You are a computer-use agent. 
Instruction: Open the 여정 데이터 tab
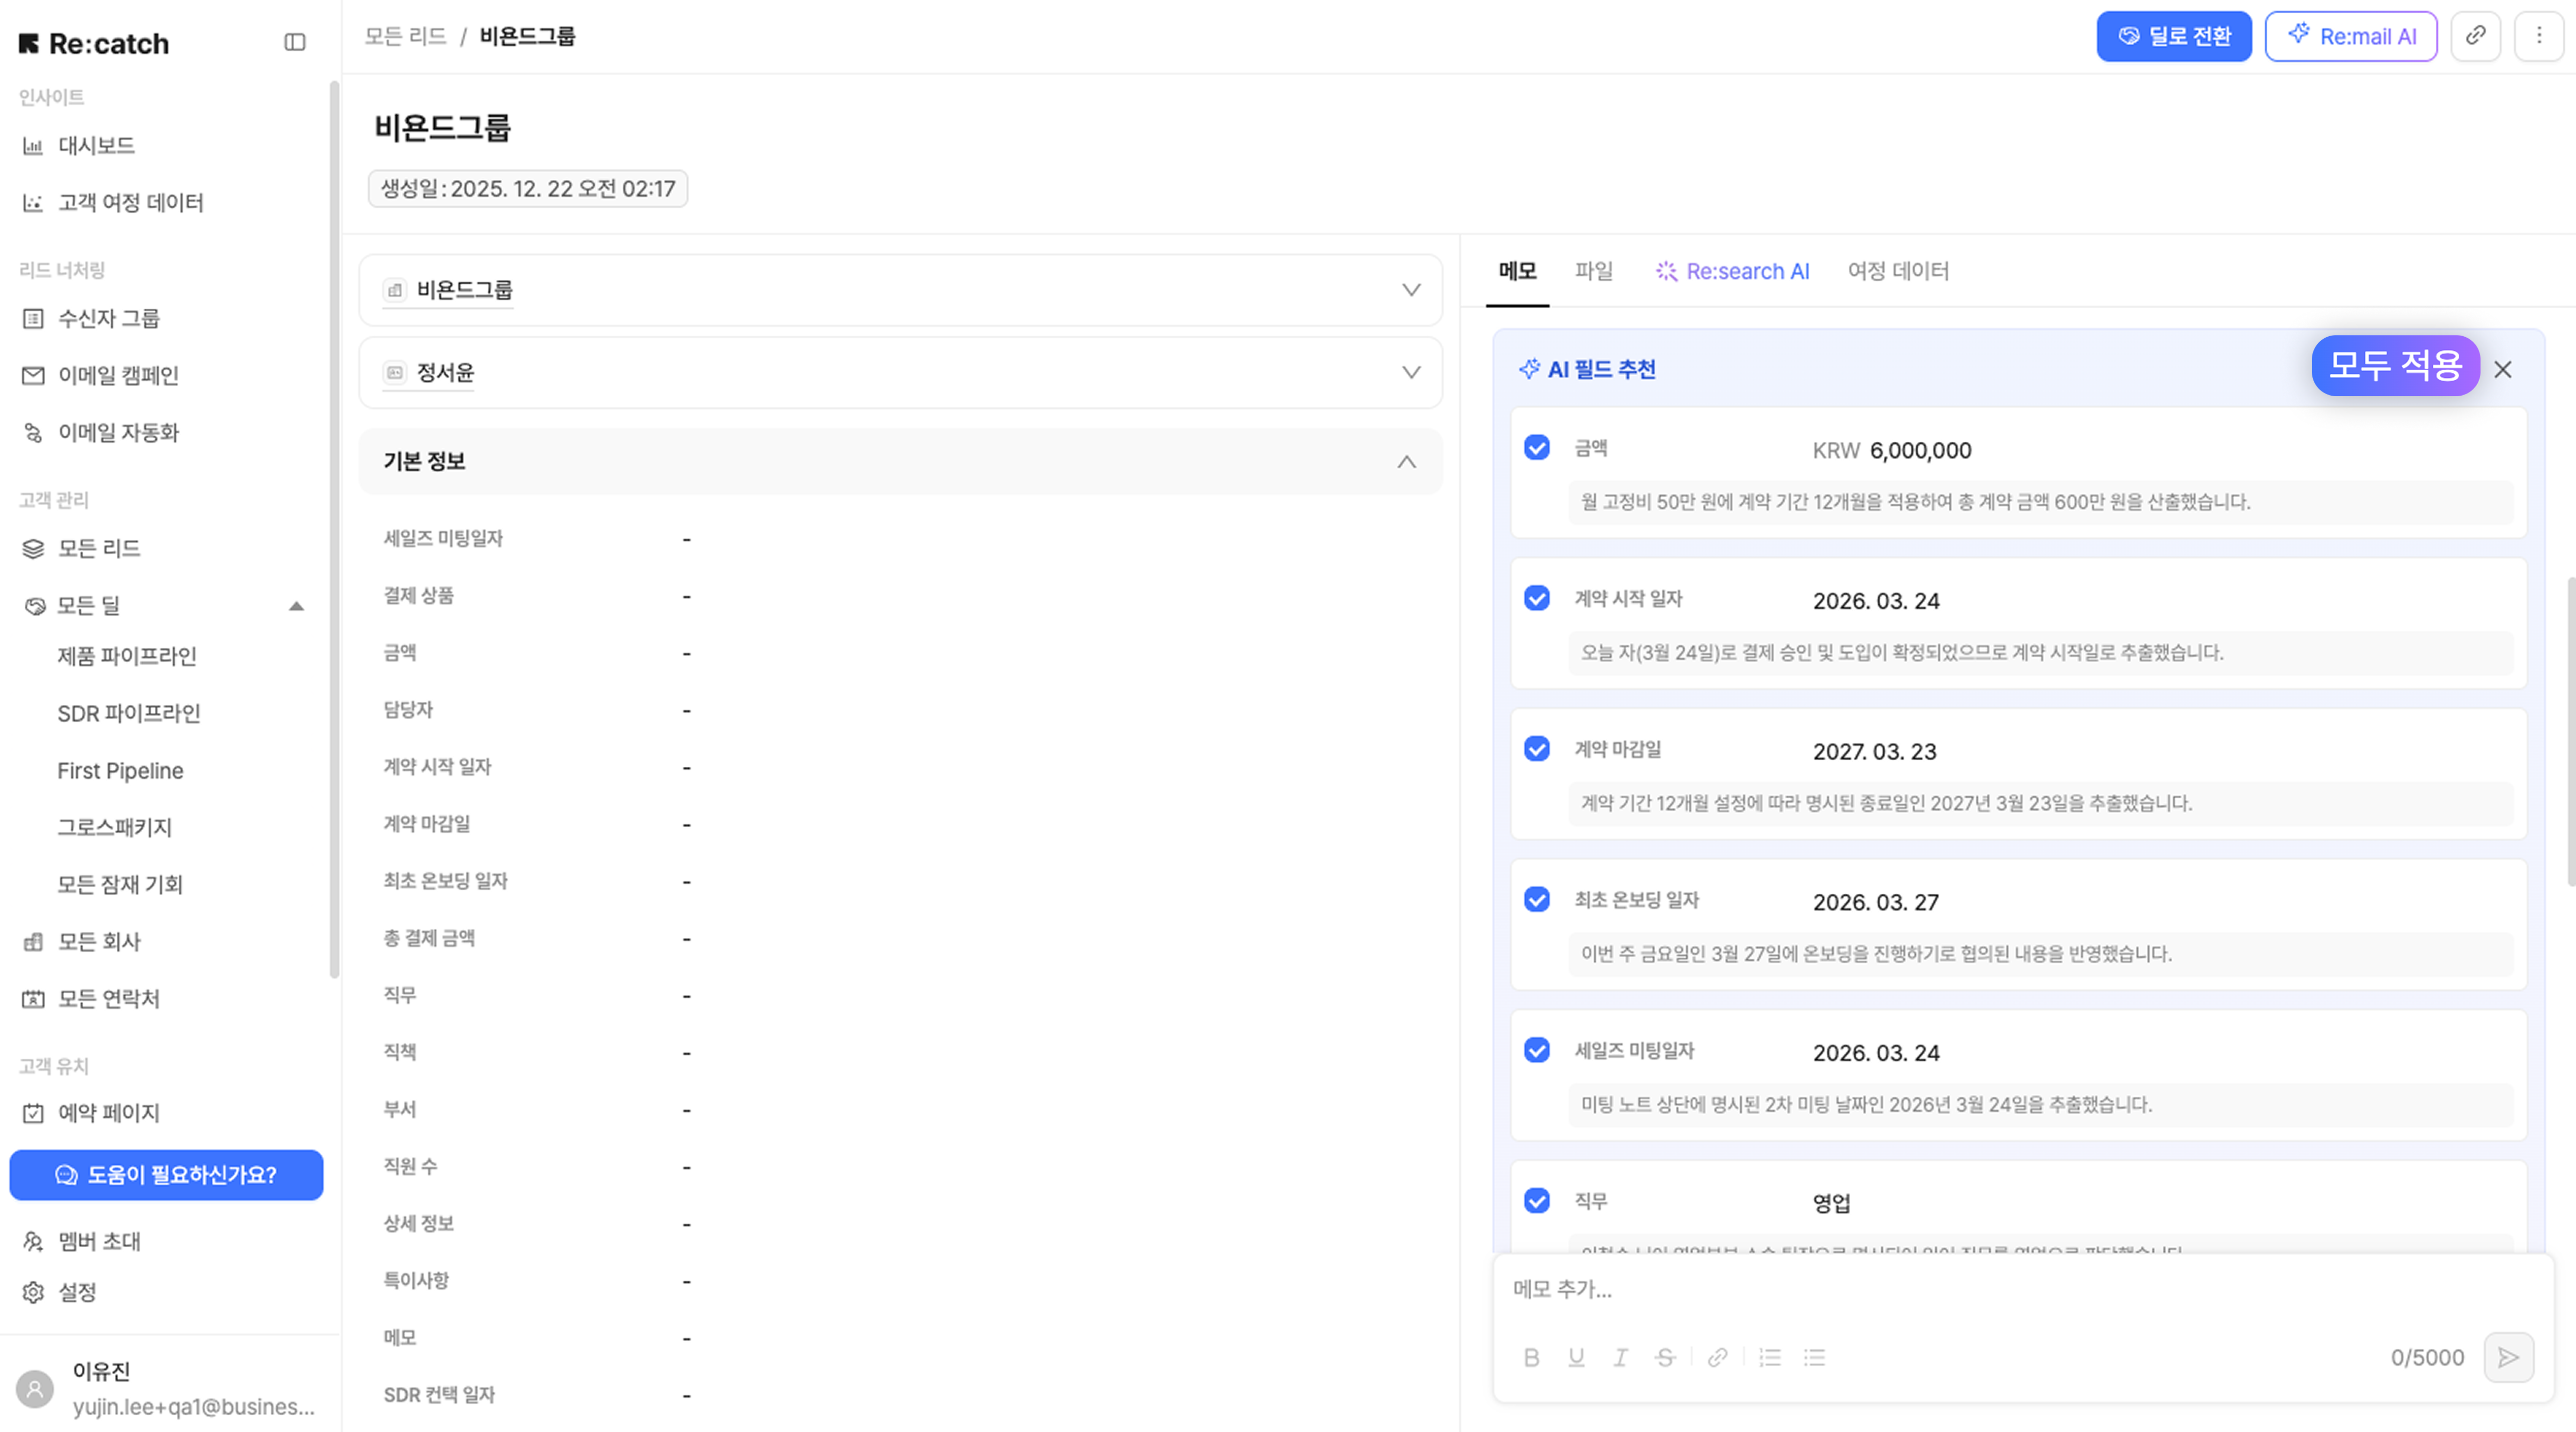pos(1897,271)
